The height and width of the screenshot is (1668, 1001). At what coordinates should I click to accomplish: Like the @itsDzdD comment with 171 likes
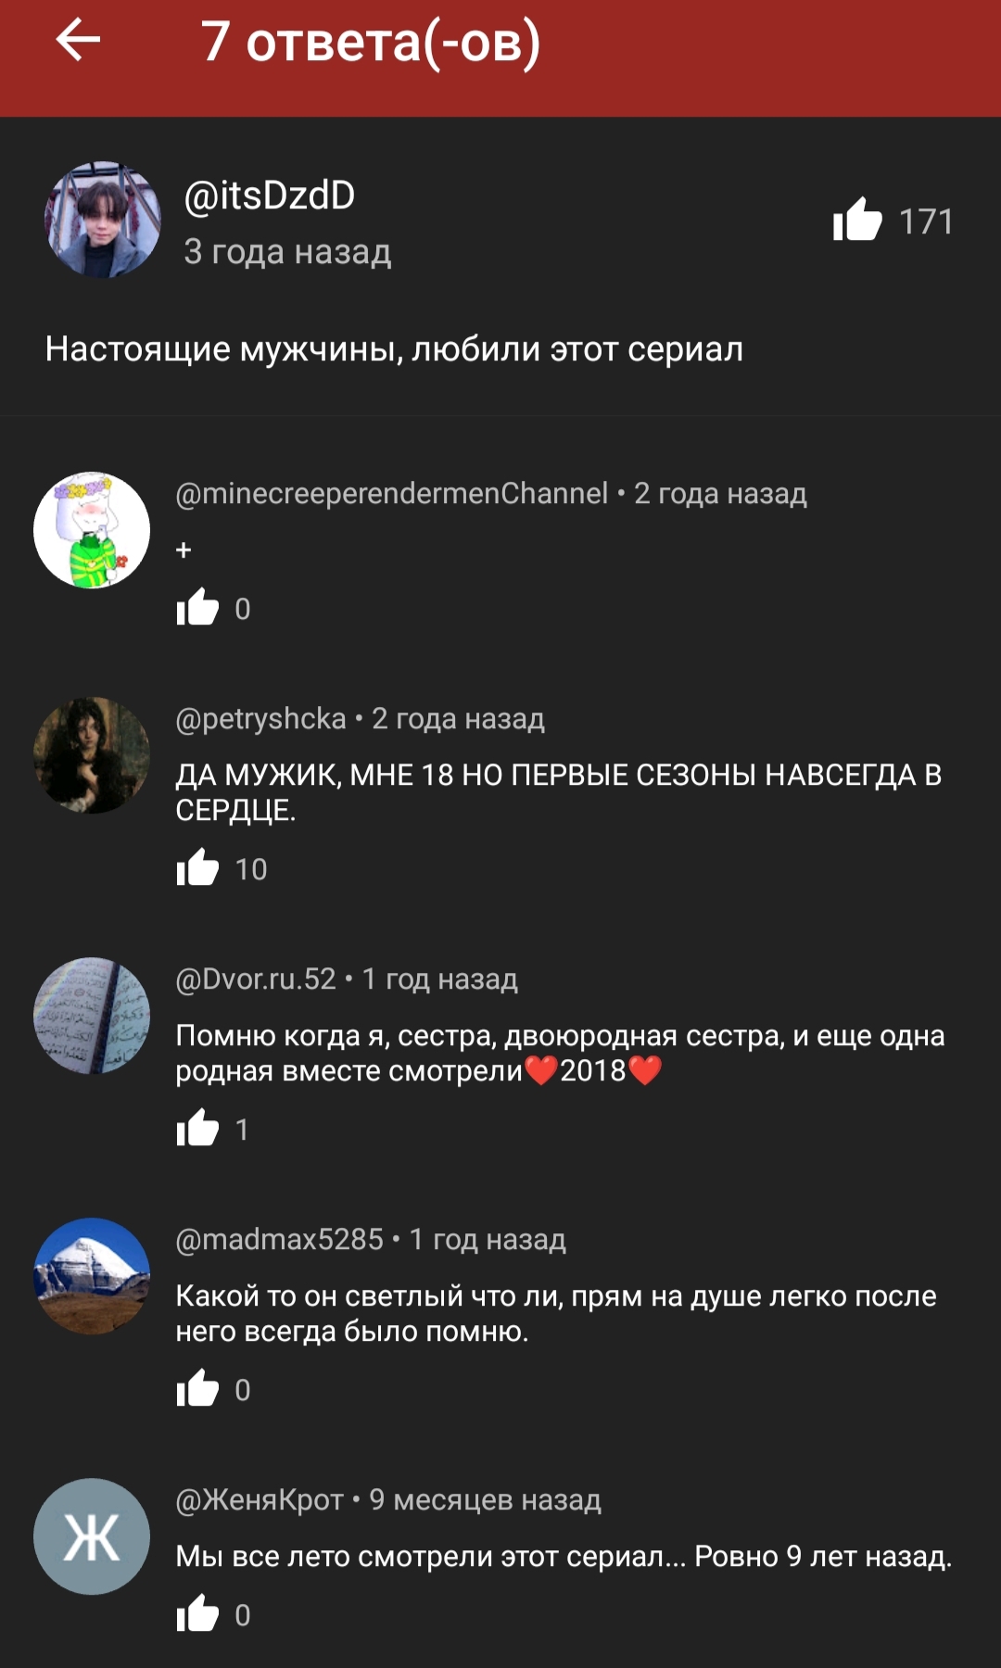[856, 221]
